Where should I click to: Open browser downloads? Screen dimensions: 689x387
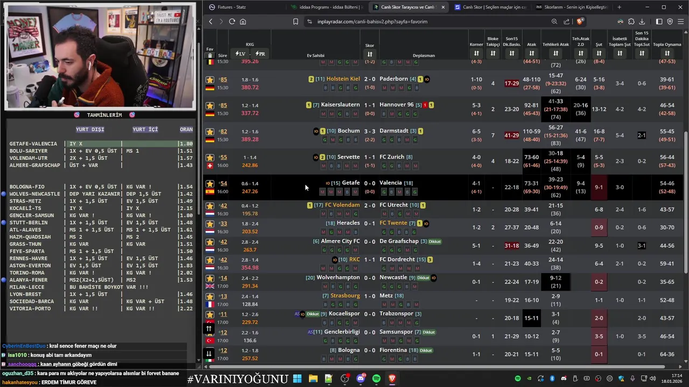(642, 21)
